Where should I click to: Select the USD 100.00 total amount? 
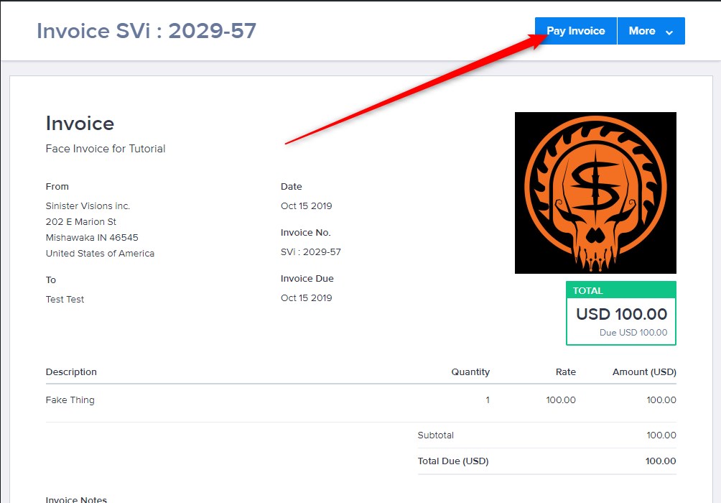click(621, 314)
